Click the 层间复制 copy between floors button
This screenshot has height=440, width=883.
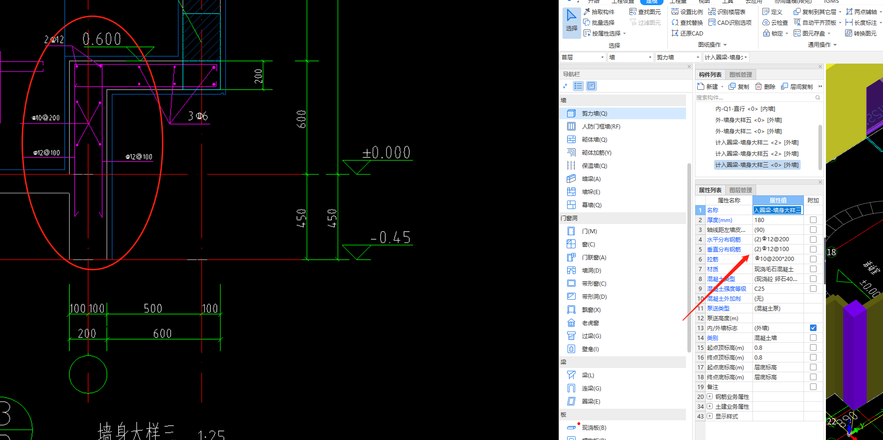pyautogui.click(x=797, y=87)
